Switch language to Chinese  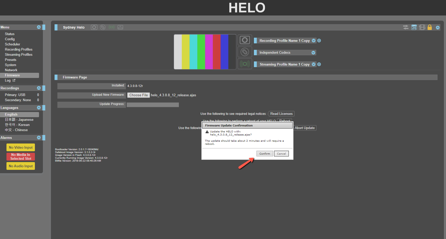tap(16, 130)
